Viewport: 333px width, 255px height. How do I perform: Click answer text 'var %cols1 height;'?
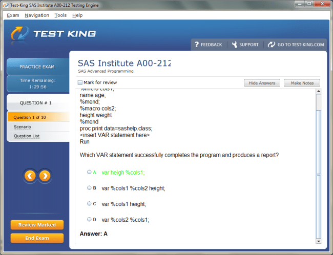[123, 204]
